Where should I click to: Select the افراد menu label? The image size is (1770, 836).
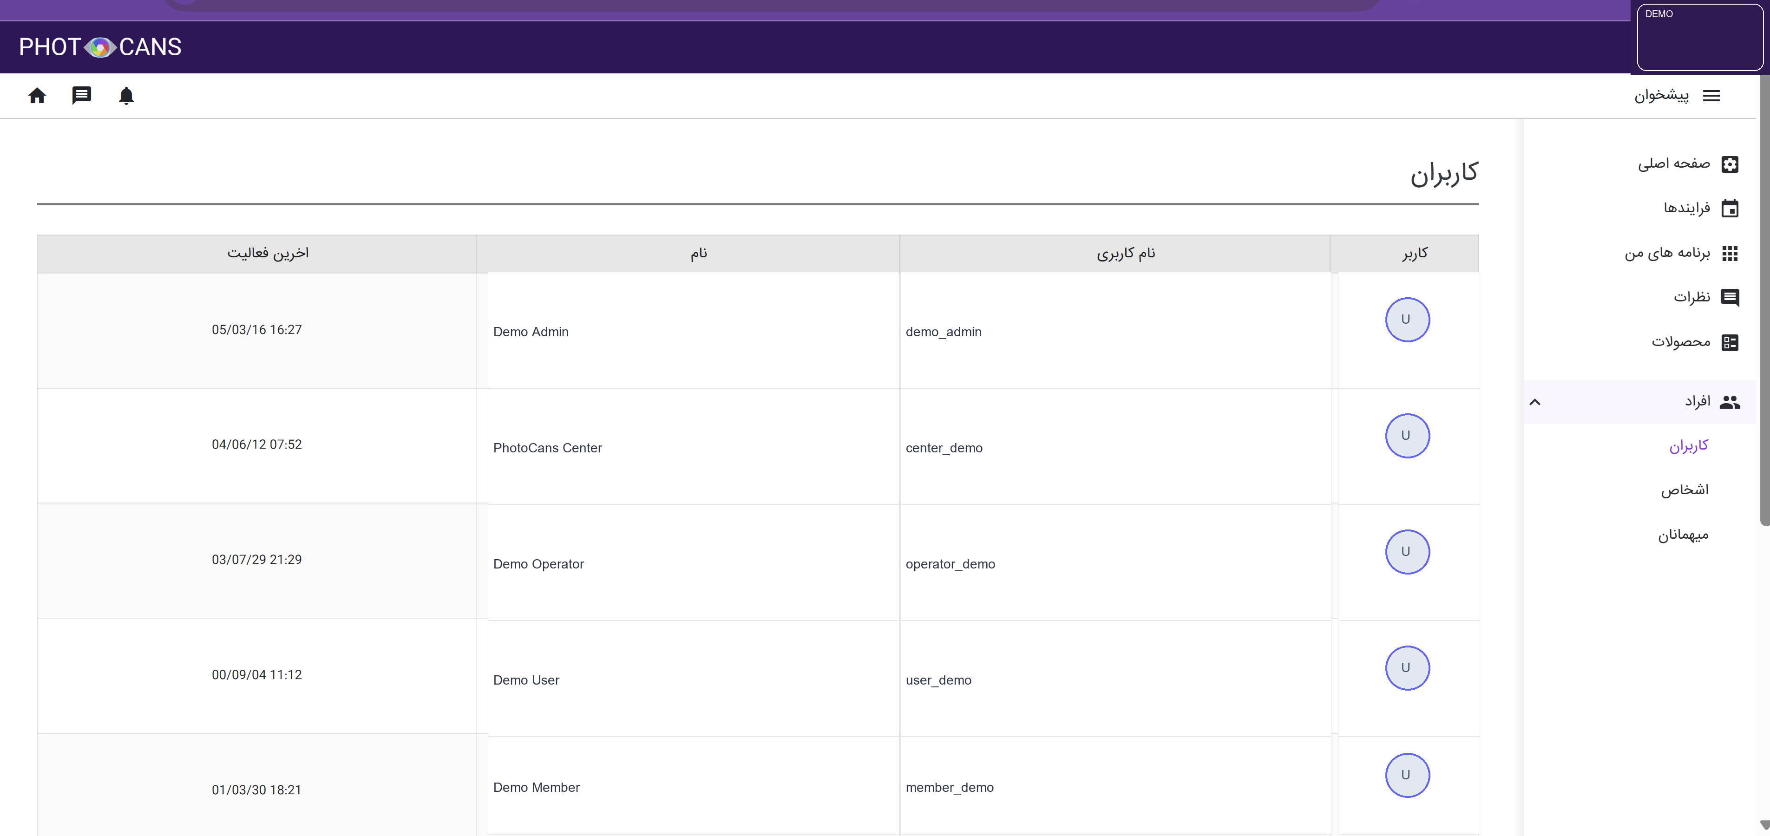[1697, 401]
